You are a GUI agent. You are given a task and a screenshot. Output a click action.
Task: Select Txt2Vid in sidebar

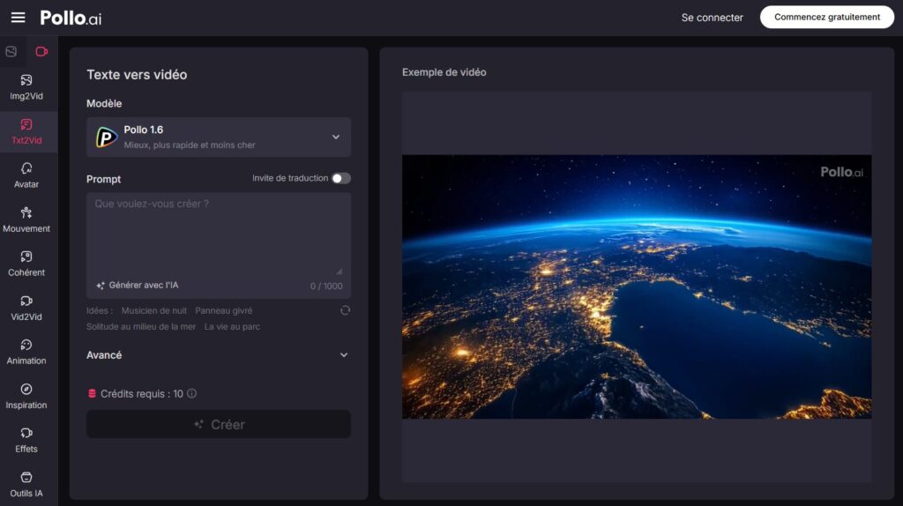click(x=26, y=132)
